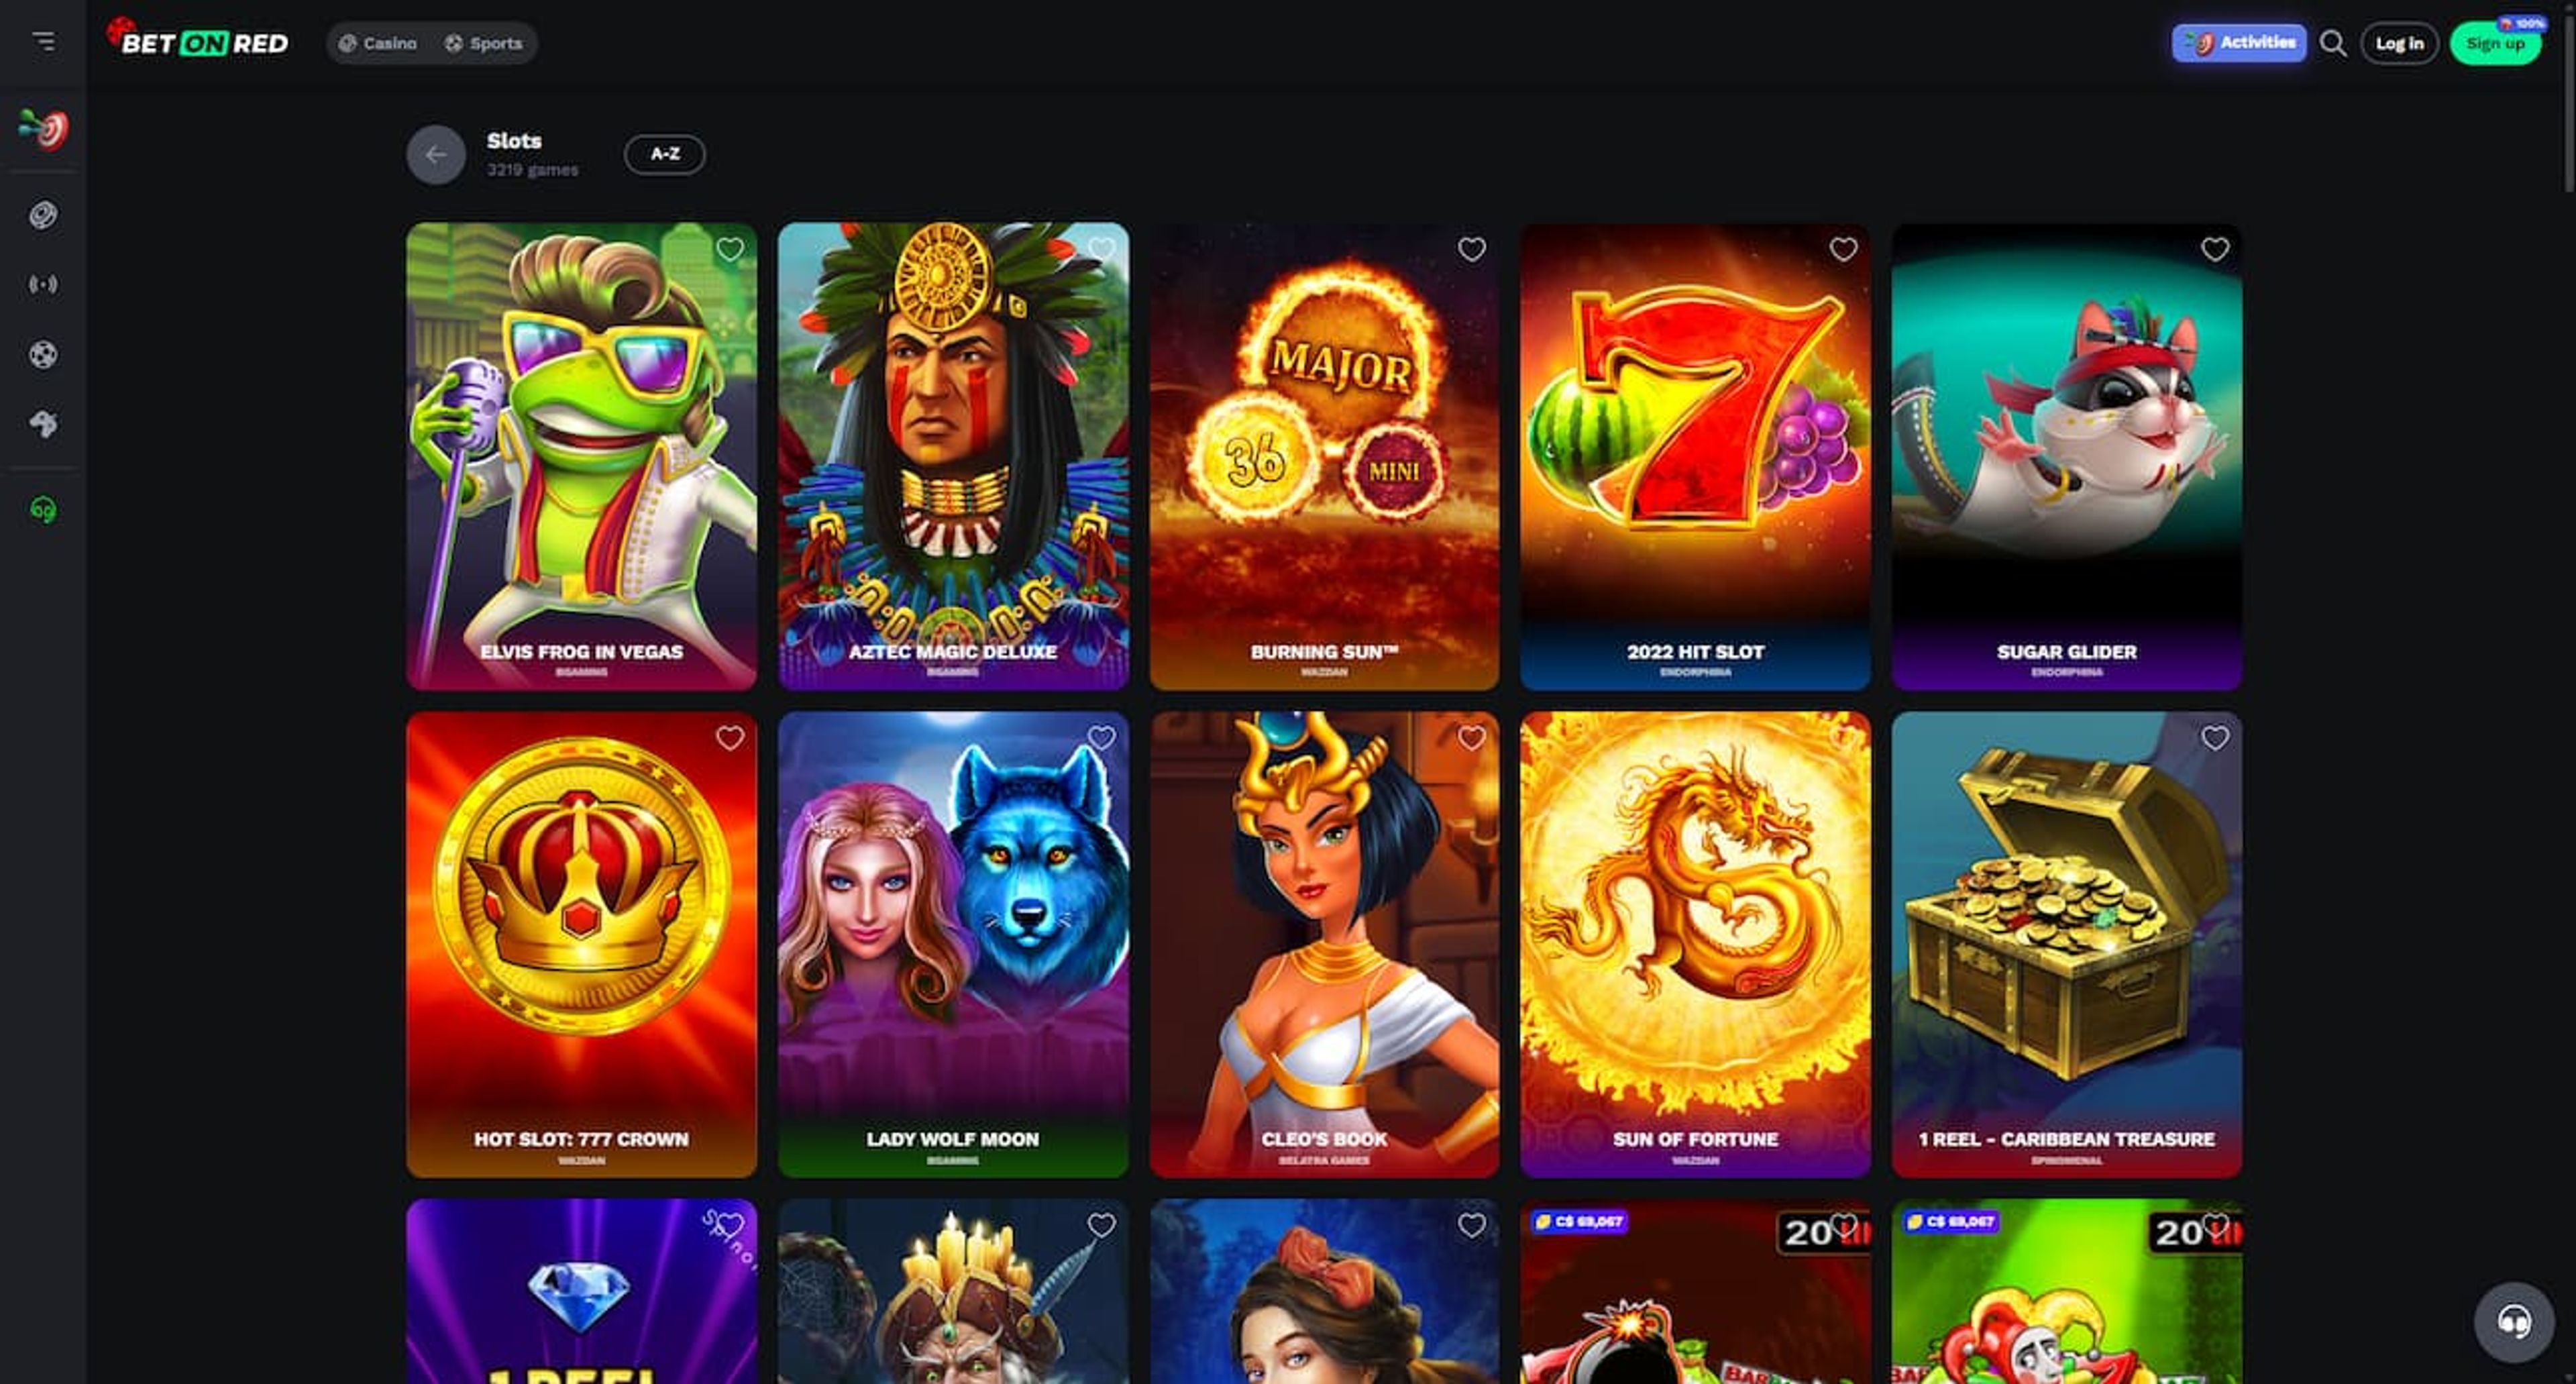
Task: Click the dartboard promotions icon in sidebar
Action: click(x=43, y=129)
